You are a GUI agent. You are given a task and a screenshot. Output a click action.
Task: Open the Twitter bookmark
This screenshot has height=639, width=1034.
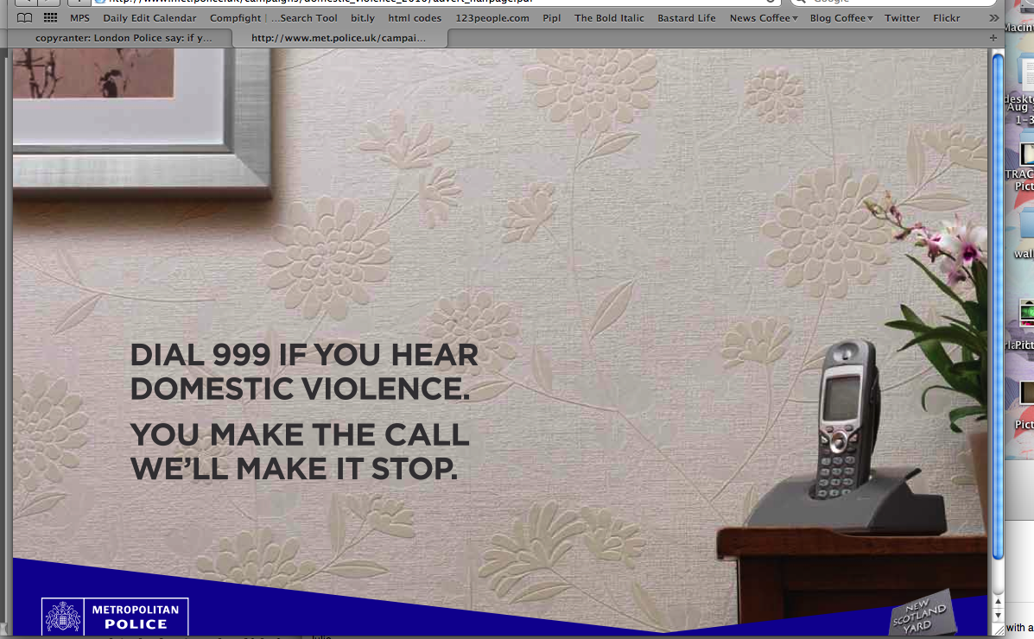tap(902, 18)
